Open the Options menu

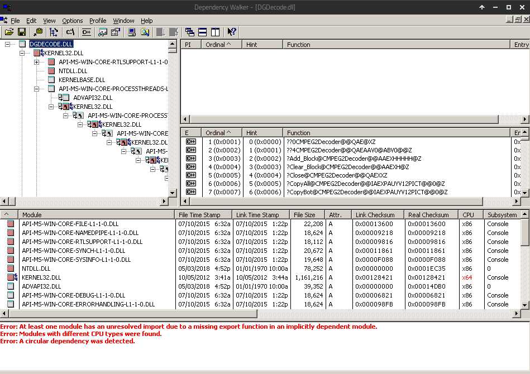[x=72, y=21]
